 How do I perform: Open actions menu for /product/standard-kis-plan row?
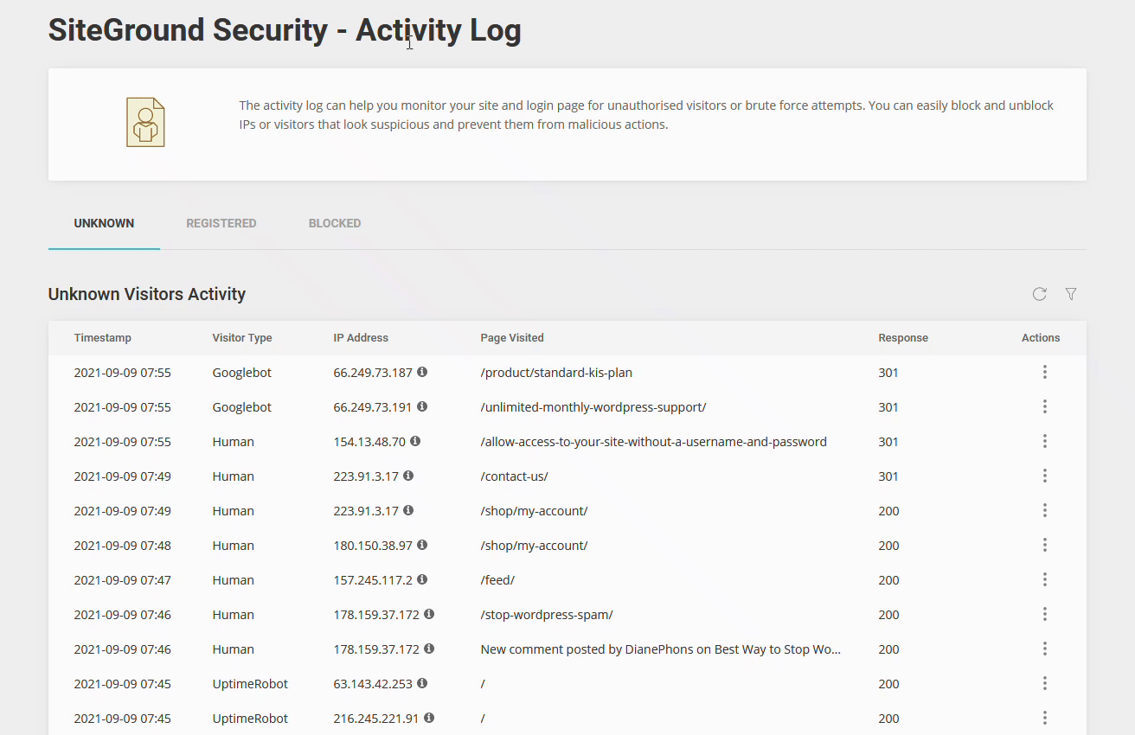[1045, 372]
